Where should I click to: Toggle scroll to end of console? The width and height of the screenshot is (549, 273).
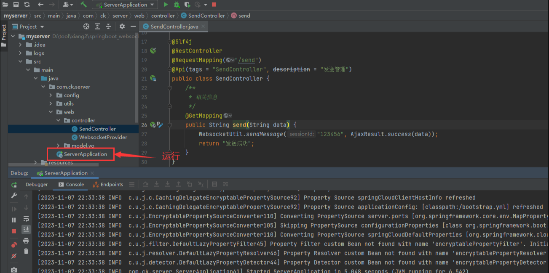(x=26, y=229)
